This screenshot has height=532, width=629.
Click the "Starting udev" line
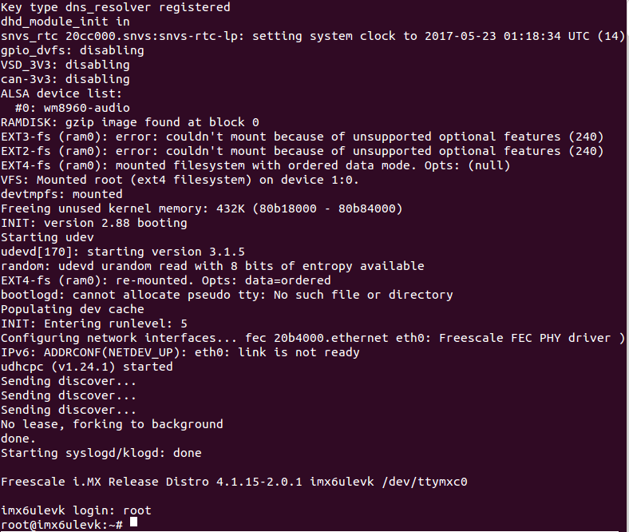[47, 237]
